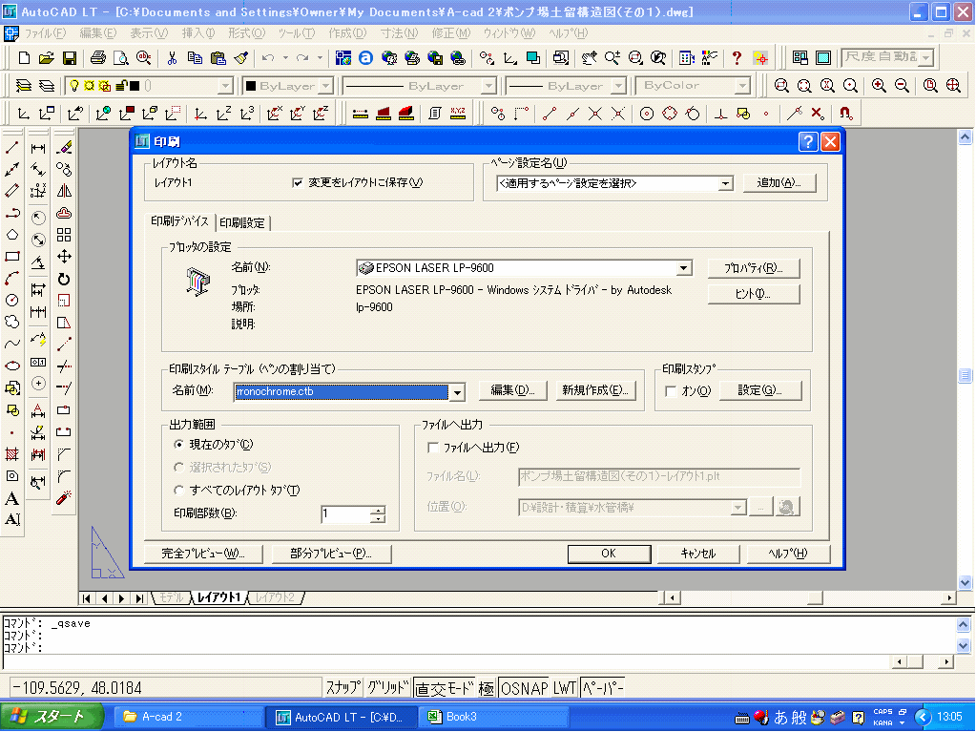The height and width of the screenshot is (732, 976).
Task: Open the page setup name dropdown
Action: tap(725, 183)
